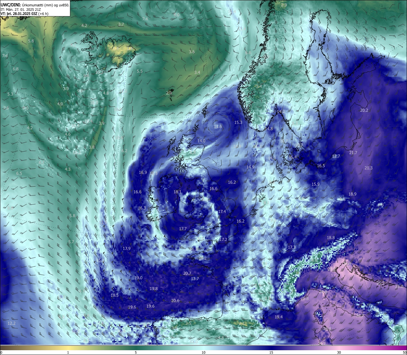This screenshot has height=355, width=407.
Task: Click the 20.6 value label
Action: click(175, 301)
